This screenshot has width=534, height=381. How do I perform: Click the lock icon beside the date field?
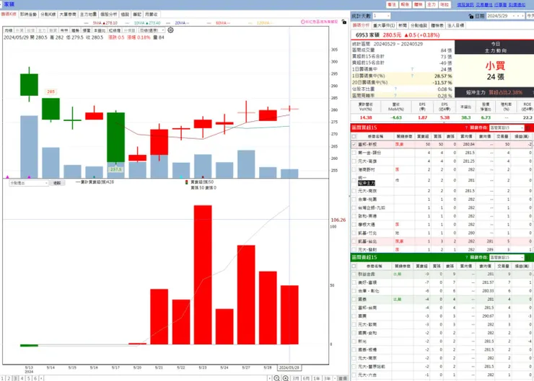click(471, 16)
